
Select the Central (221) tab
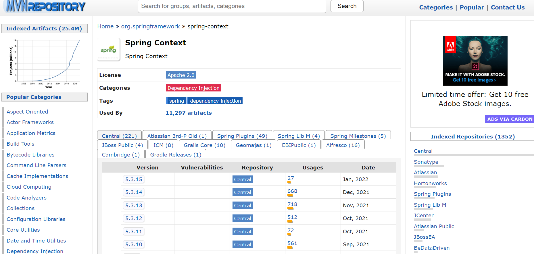[x=119, y=136]
